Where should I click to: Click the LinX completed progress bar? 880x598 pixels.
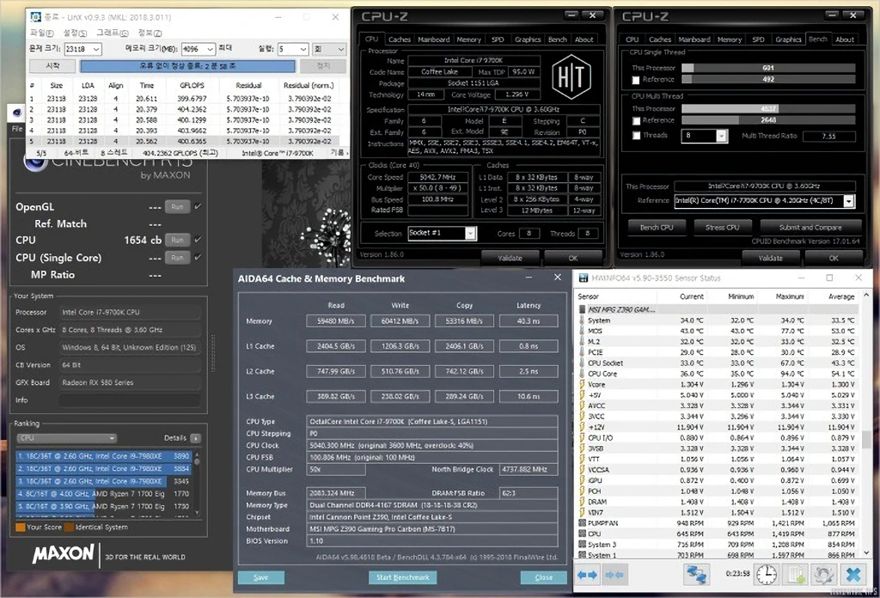click(x=187, y=66)
